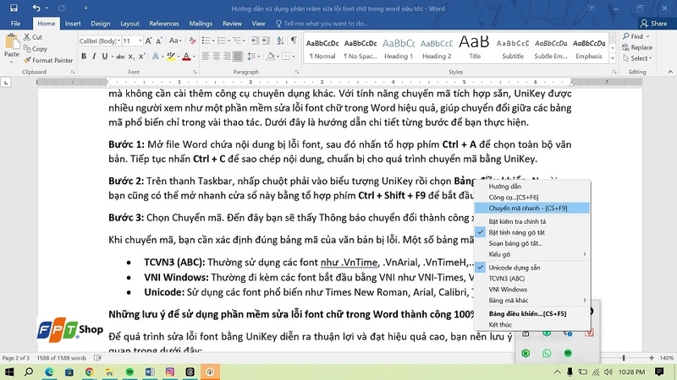Open the Word app in the taskbar
This screenshot has width=677, height=380.
(x=150, y=372)
